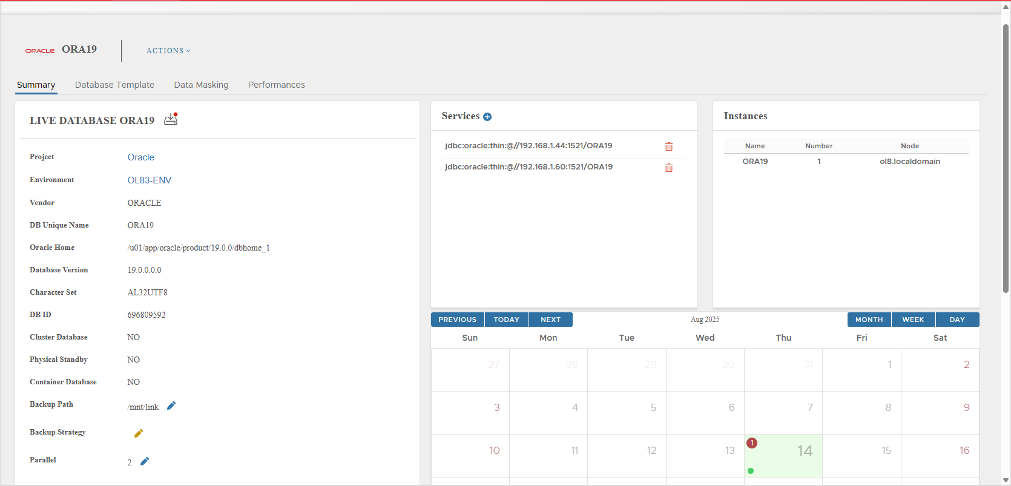Switch to Database Template tab
This screenshot has width=1011, height=486.
[x=114, y=85]
